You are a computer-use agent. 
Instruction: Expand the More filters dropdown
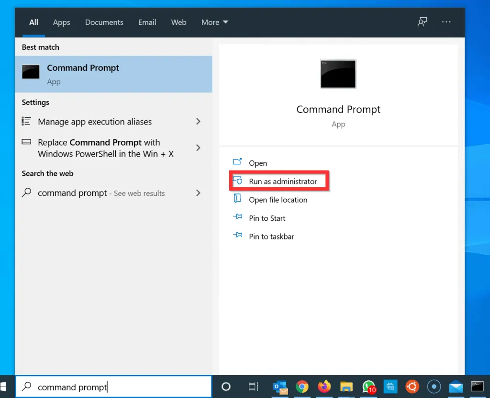click(x=214, y=22)
